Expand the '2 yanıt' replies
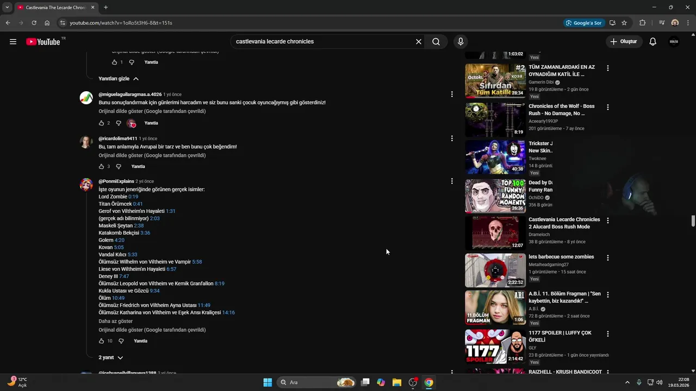The image size is (696, 391). pyautogui.click(x=111, y=358)
